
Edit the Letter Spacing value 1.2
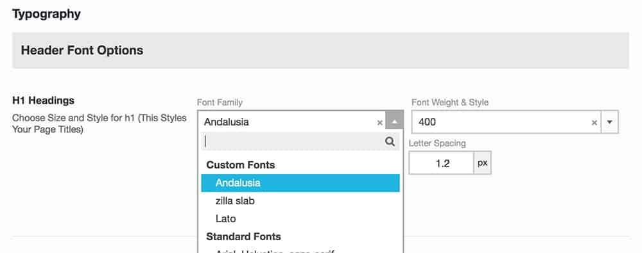(442, 163)
